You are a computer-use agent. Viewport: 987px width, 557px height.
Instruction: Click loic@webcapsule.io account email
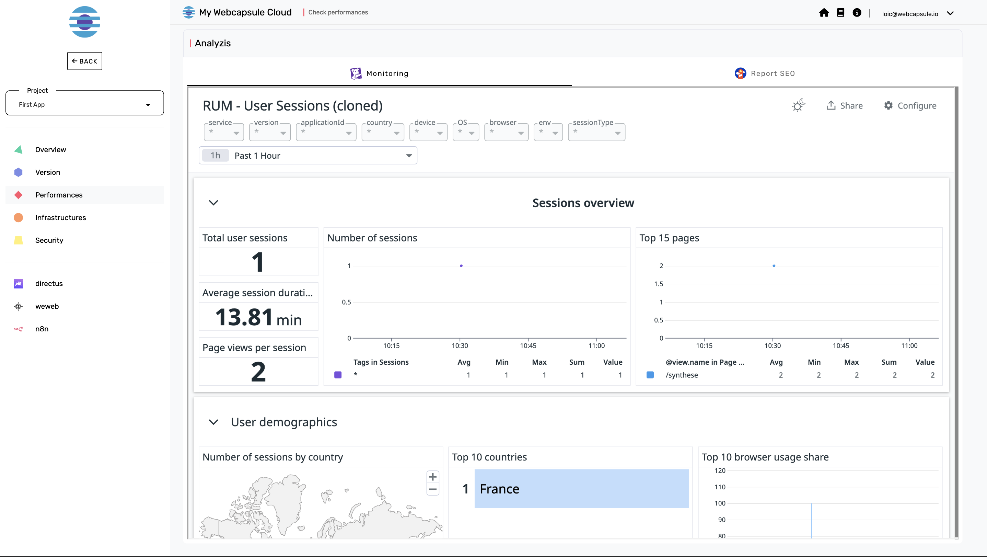pos(910,14)
